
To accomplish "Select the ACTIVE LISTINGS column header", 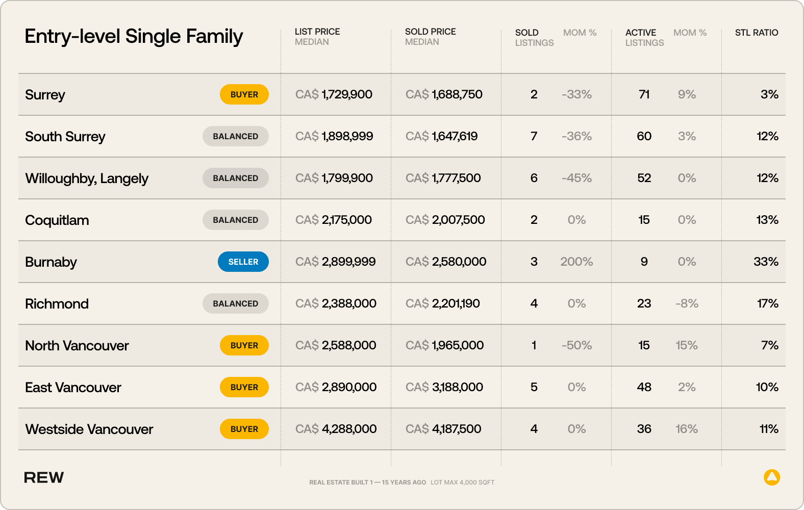I will (x=645, y=38).
